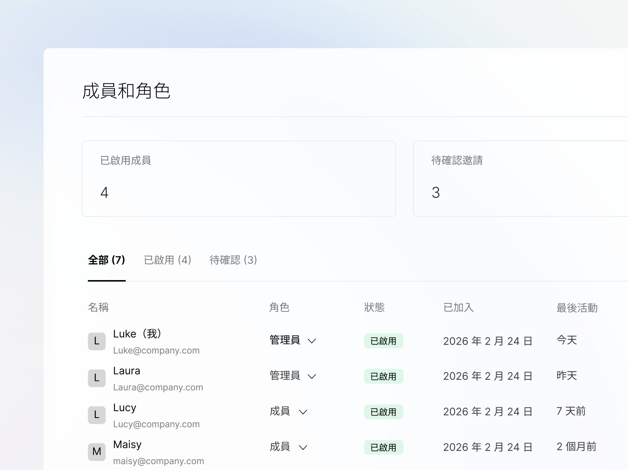Click Lucy's 已啟用 status badge
This screenshot has width=628, height=470.
[x=384, y=412]
